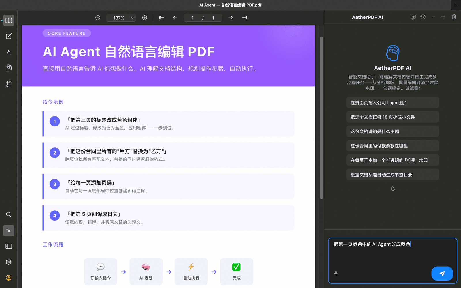
Task: Click the 'AetherPDF AI' panel title
Action: (x=368, y=17)
